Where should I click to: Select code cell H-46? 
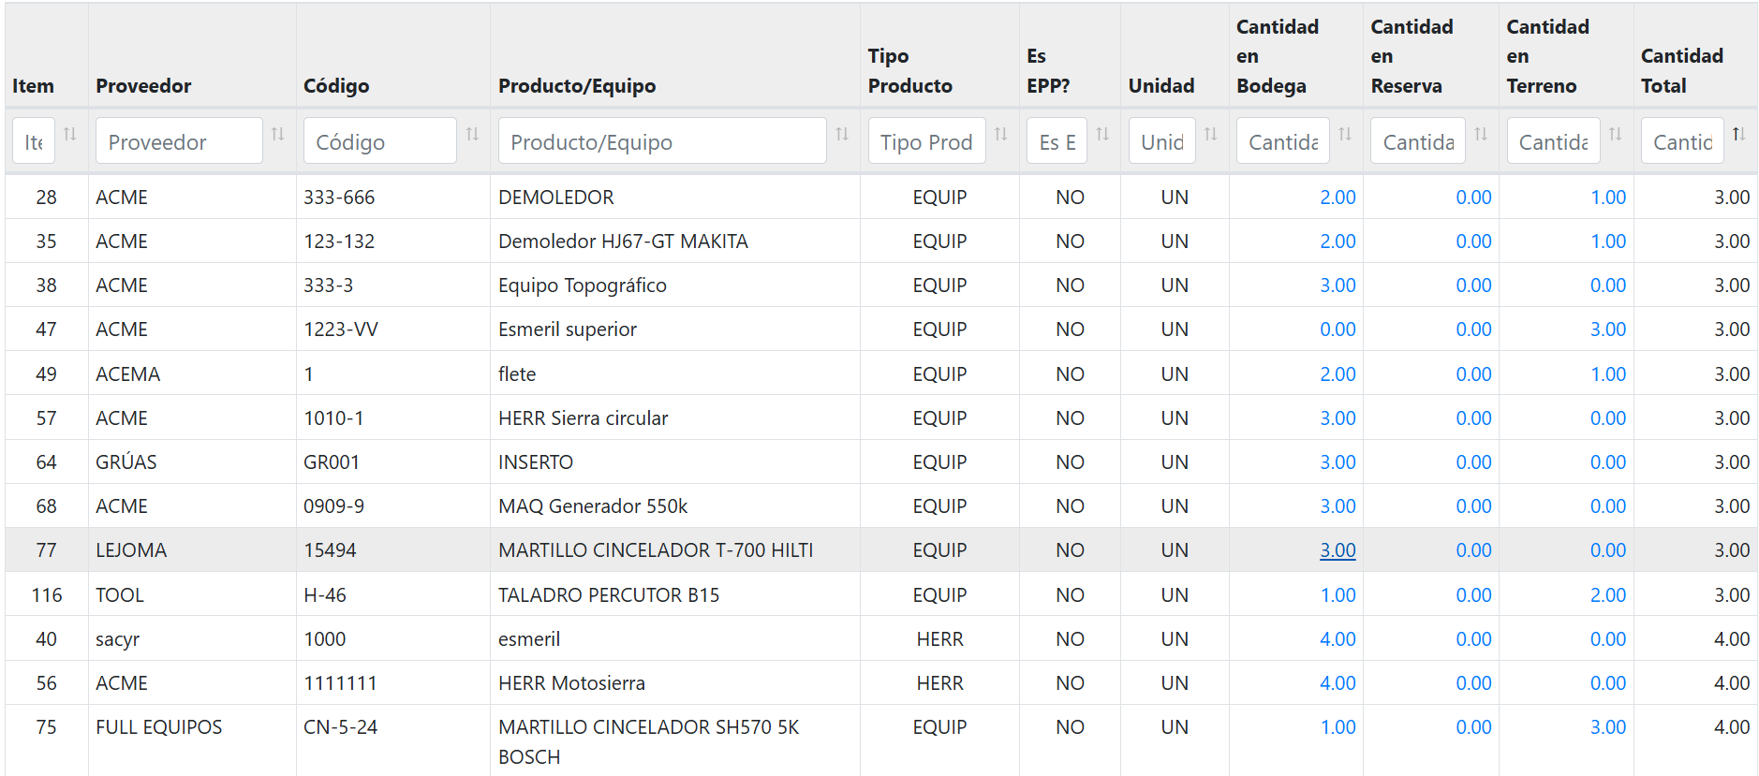pyautogui.click(x=393, y=595)
